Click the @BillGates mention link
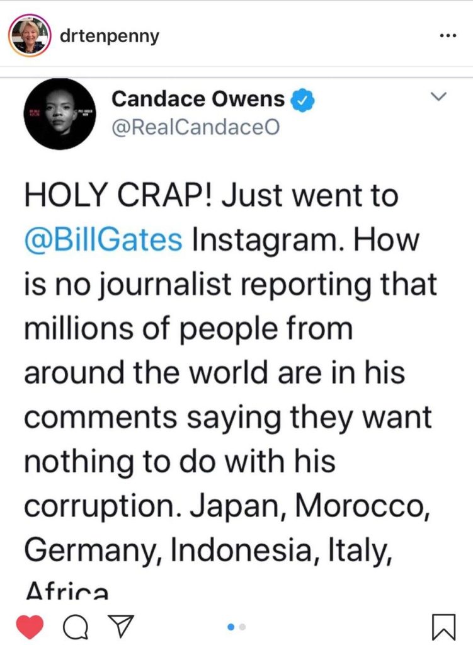Screen dimensions: 473x645 coord(104,239)
